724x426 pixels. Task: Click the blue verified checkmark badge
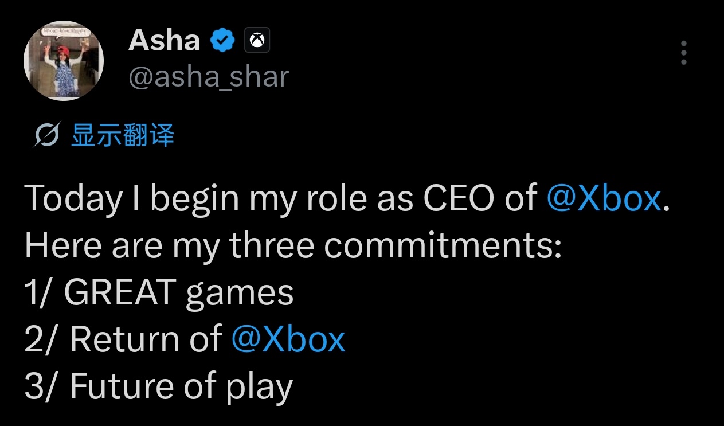click(223, 41)
